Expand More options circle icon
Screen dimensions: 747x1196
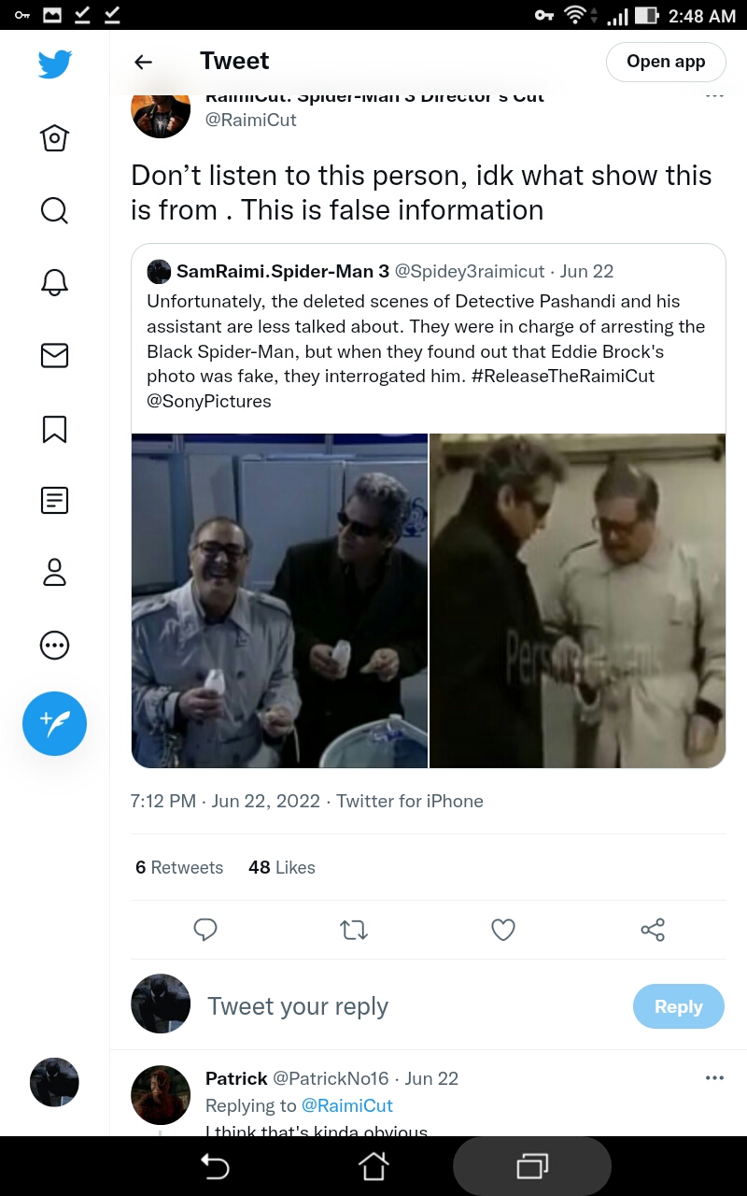click(54, 645)
